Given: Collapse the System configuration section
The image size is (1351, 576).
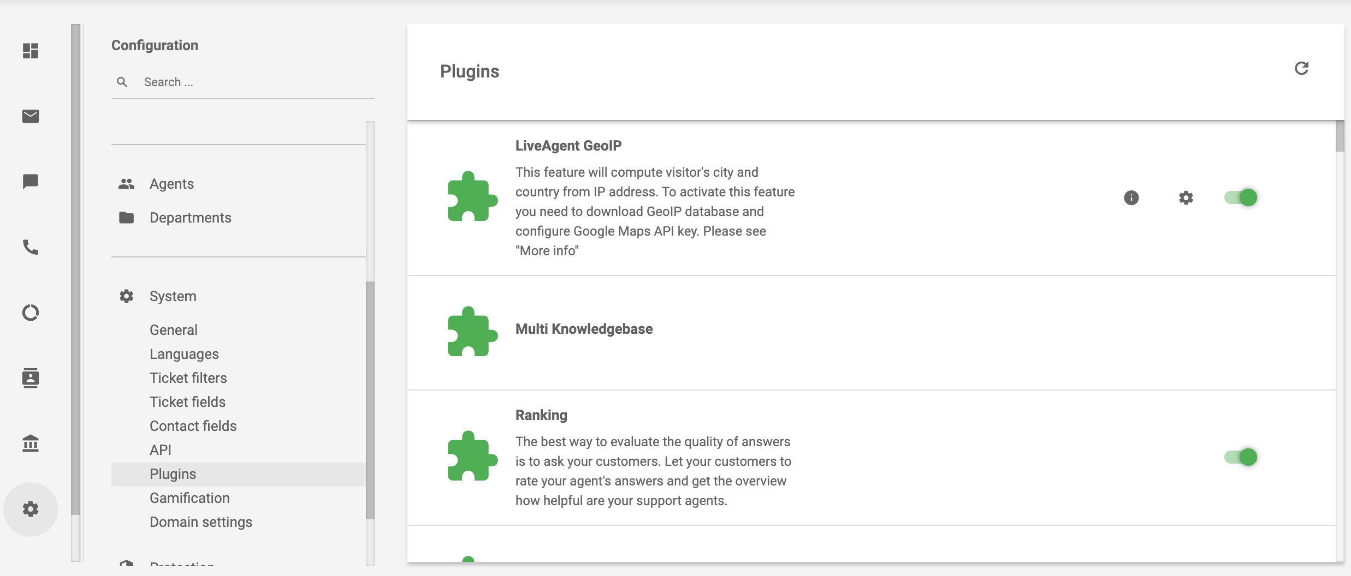Looking at the screenshot, I should (x=173, y=296).
